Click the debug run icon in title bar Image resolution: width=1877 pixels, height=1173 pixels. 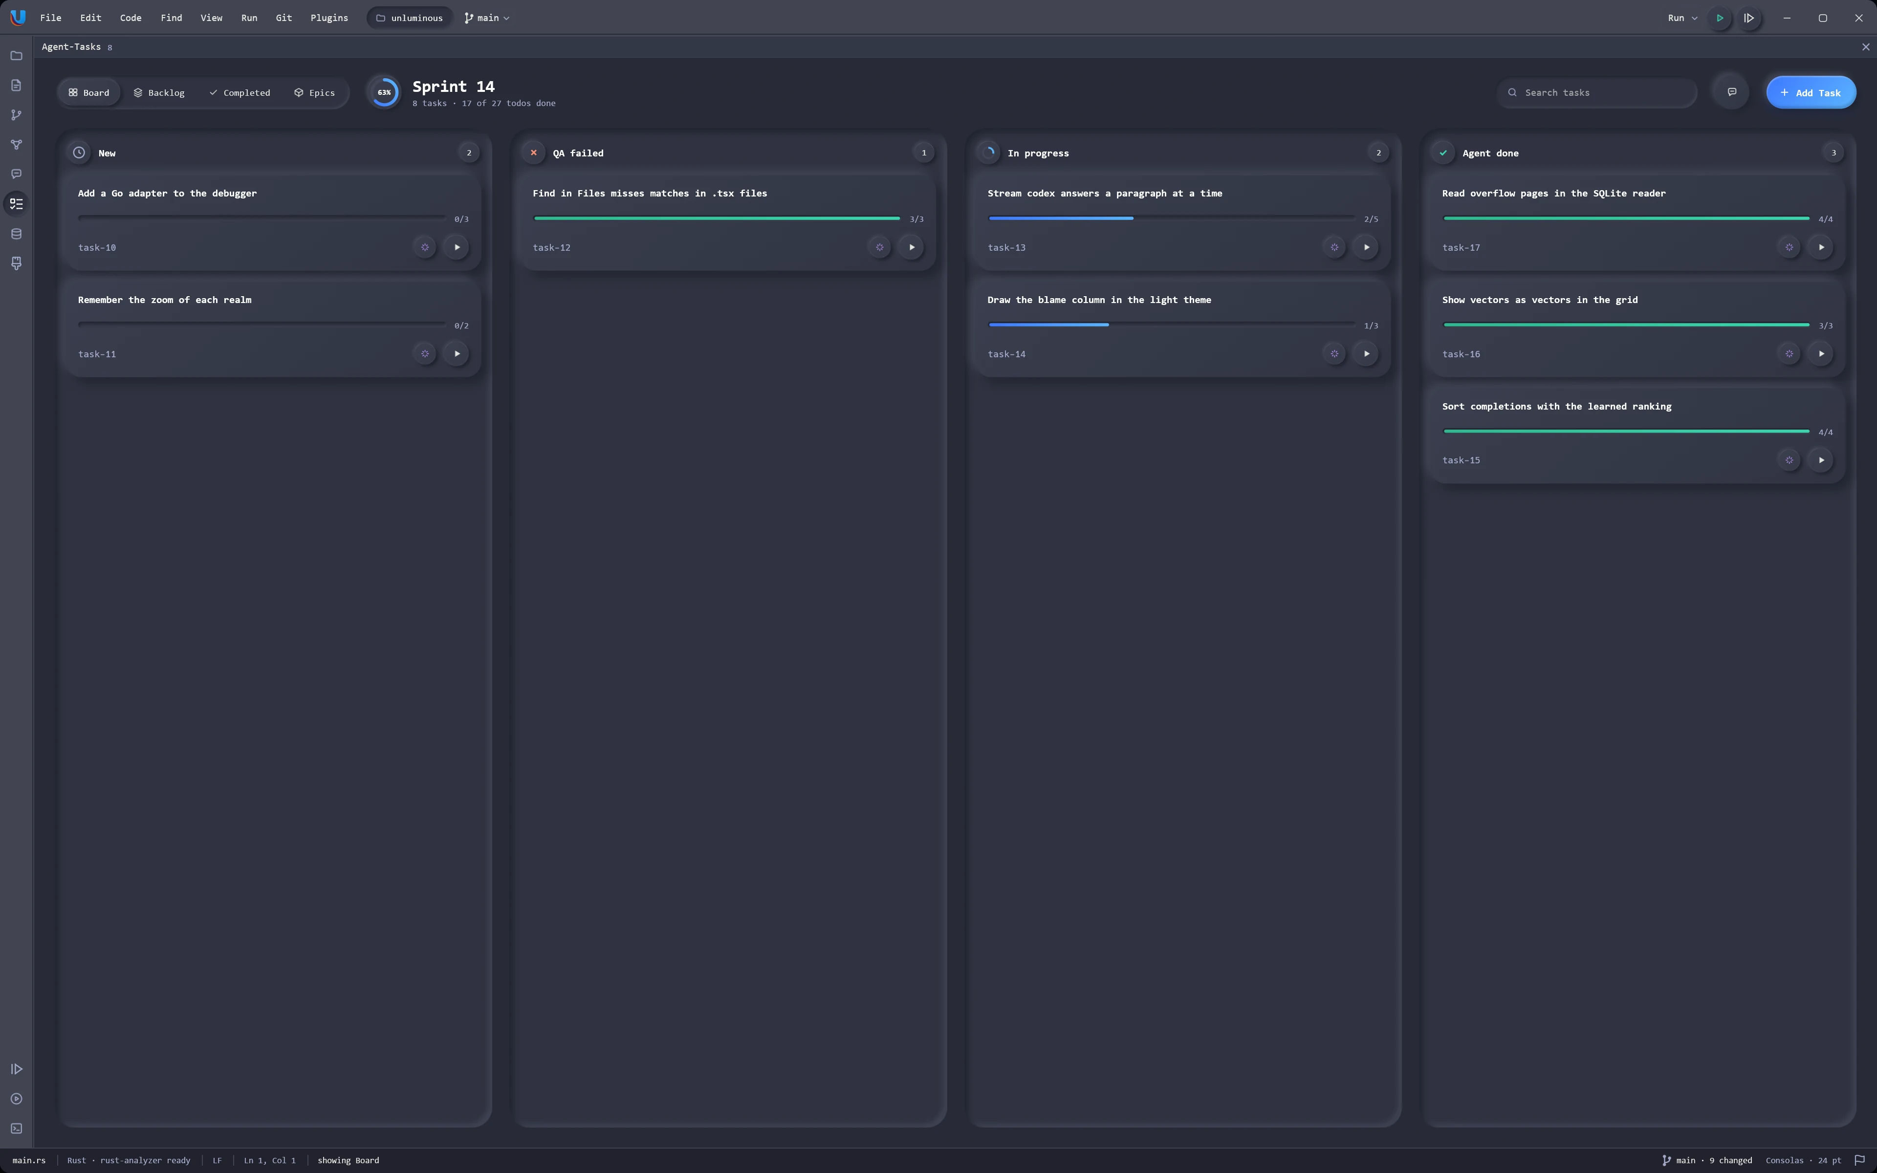click(x=1749, y=18)
